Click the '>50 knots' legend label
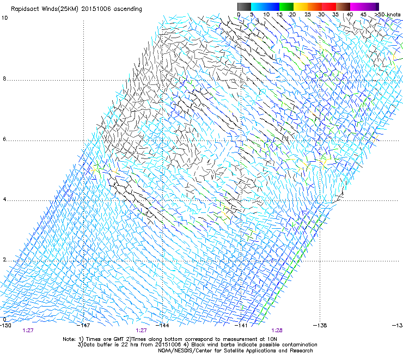 pos(387,15)
